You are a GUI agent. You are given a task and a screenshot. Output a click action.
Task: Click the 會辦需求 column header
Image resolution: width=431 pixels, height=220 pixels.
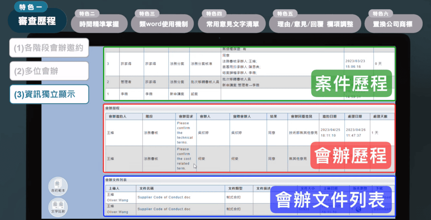pos(185,116)
